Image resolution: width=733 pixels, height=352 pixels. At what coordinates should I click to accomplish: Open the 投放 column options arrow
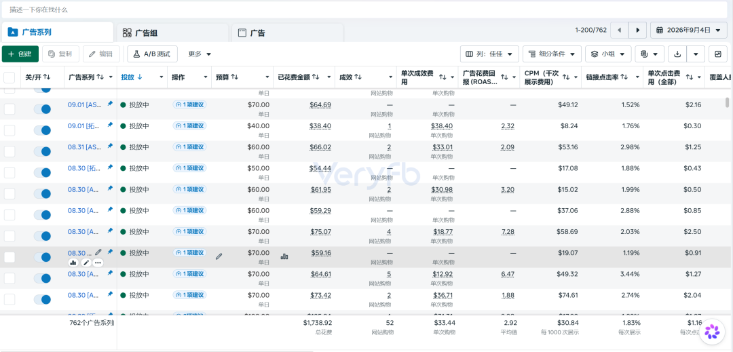pos(162,77)
